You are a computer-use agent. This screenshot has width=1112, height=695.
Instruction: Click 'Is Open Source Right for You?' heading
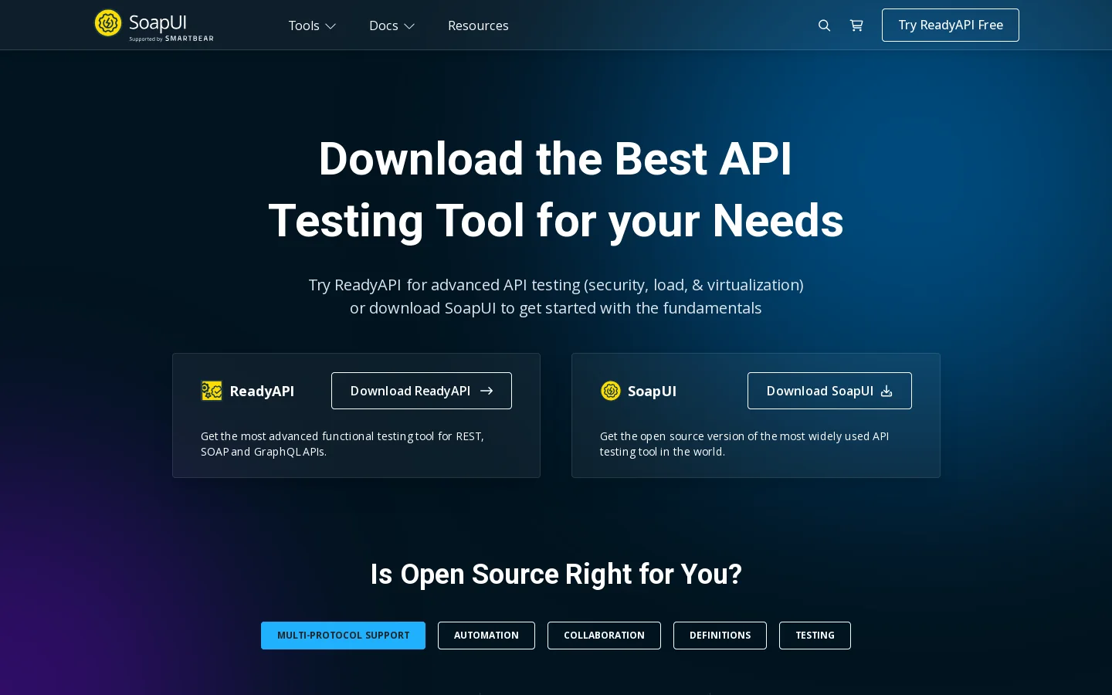(x=556, y=575)
